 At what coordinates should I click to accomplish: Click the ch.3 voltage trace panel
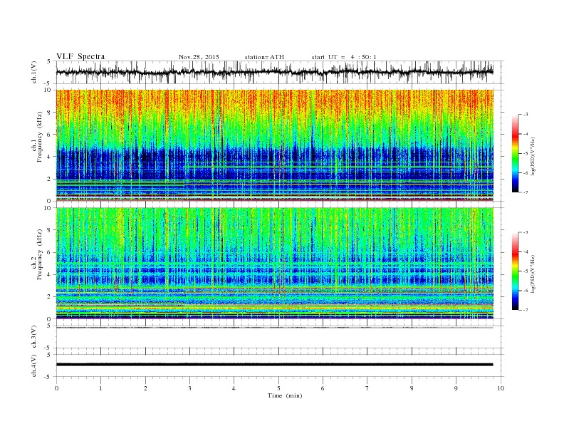click(x=280, y=337)
